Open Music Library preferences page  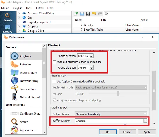coord(26,73)
